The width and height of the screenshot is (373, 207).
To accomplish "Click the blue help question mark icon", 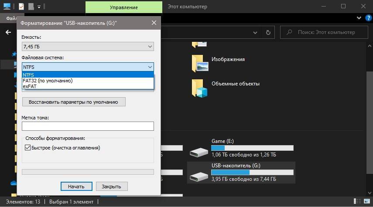I will pos(368,18).
